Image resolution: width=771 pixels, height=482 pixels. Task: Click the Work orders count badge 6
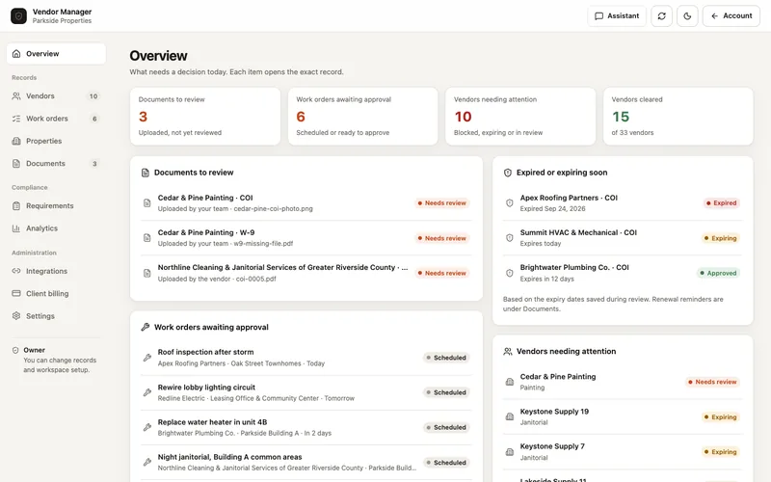click(x=94, y=119)
